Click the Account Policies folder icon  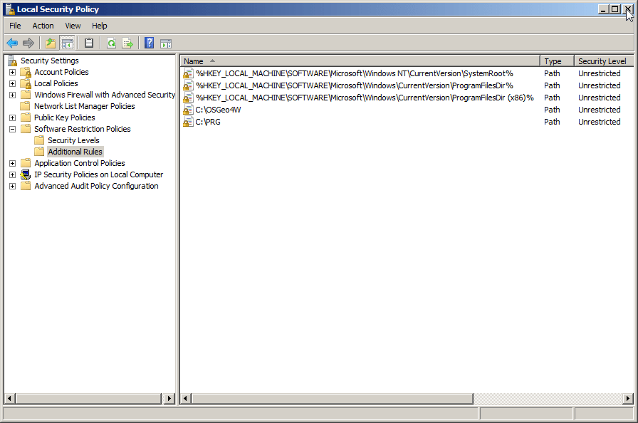26,73
